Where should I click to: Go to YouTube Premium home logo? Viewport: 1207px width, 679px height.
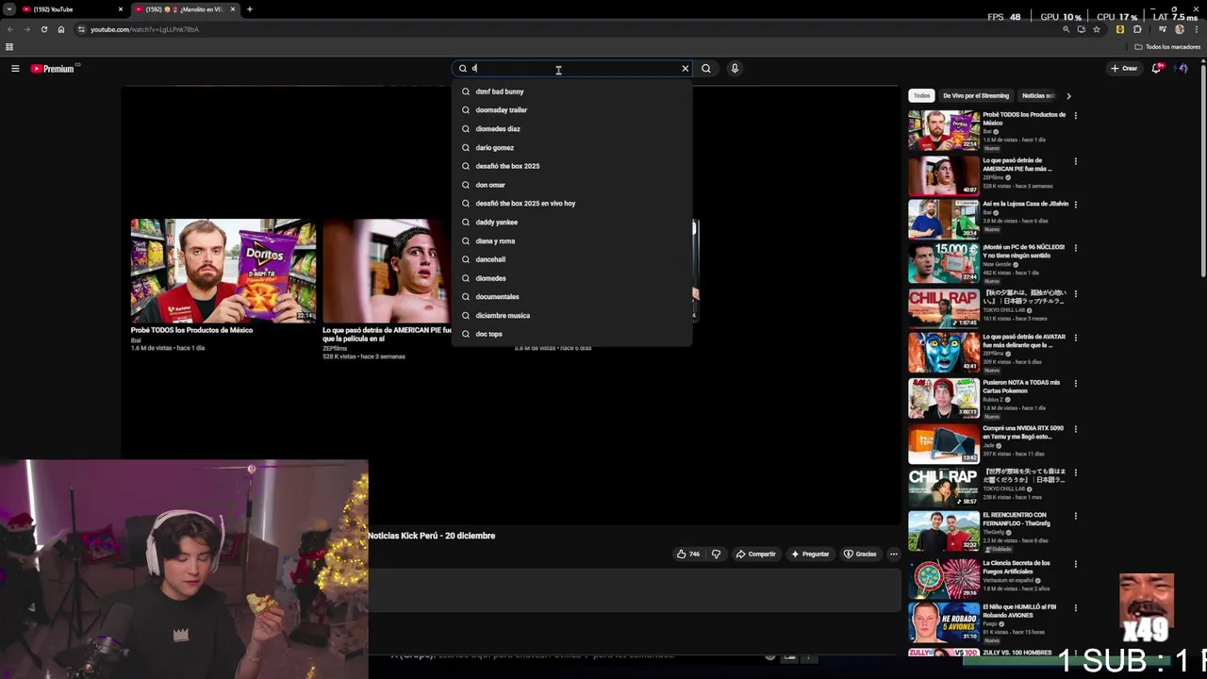[53, 69]
